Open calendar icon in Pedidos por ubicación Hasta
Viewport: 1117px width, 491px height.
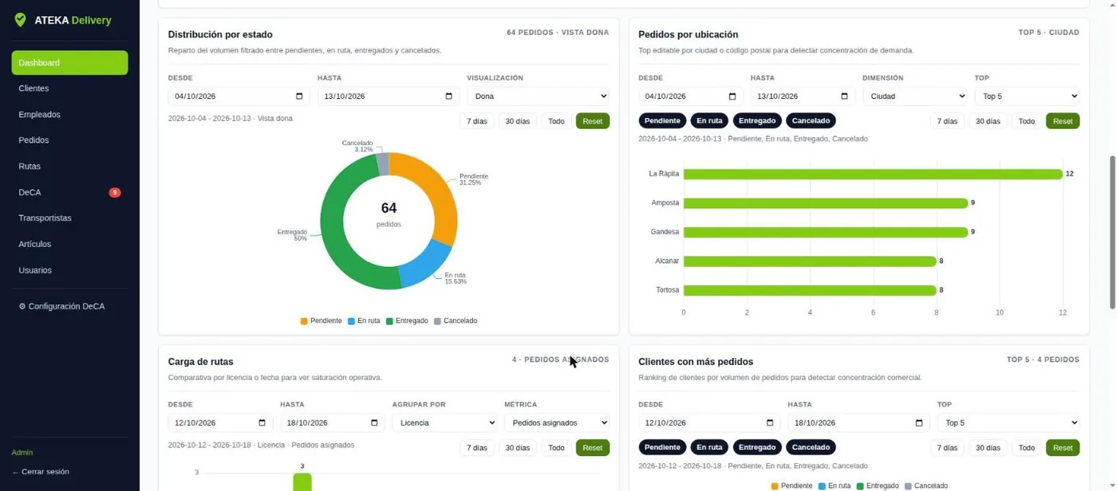[844, 96]
